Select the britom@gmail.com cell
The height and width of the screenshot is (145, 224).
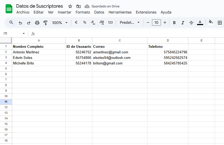pyautogui.click(x=120, y=63)
